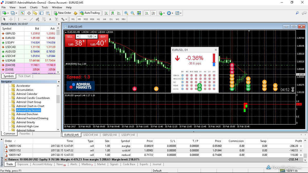This screenshot has width=308, height=173.
Task: Toggle chart auto scroll
Action: click(x=146, y=13)
